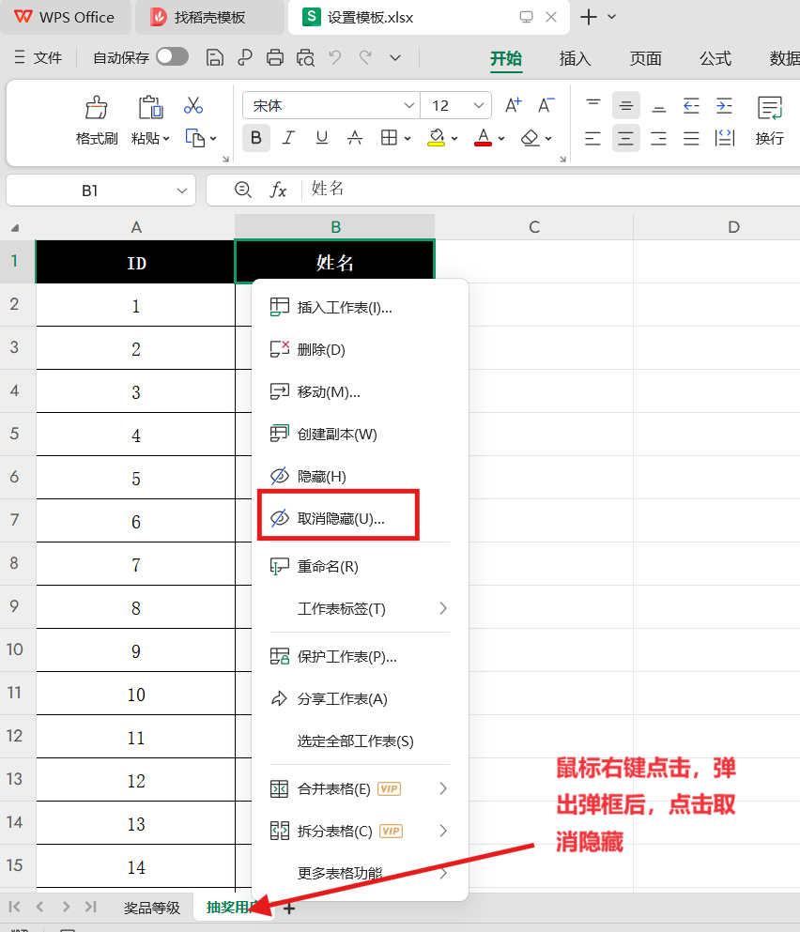Toggle the AutoSave (自动保存) switch
This screenshot has width=800, height=932.
click(x=172, y=57)
